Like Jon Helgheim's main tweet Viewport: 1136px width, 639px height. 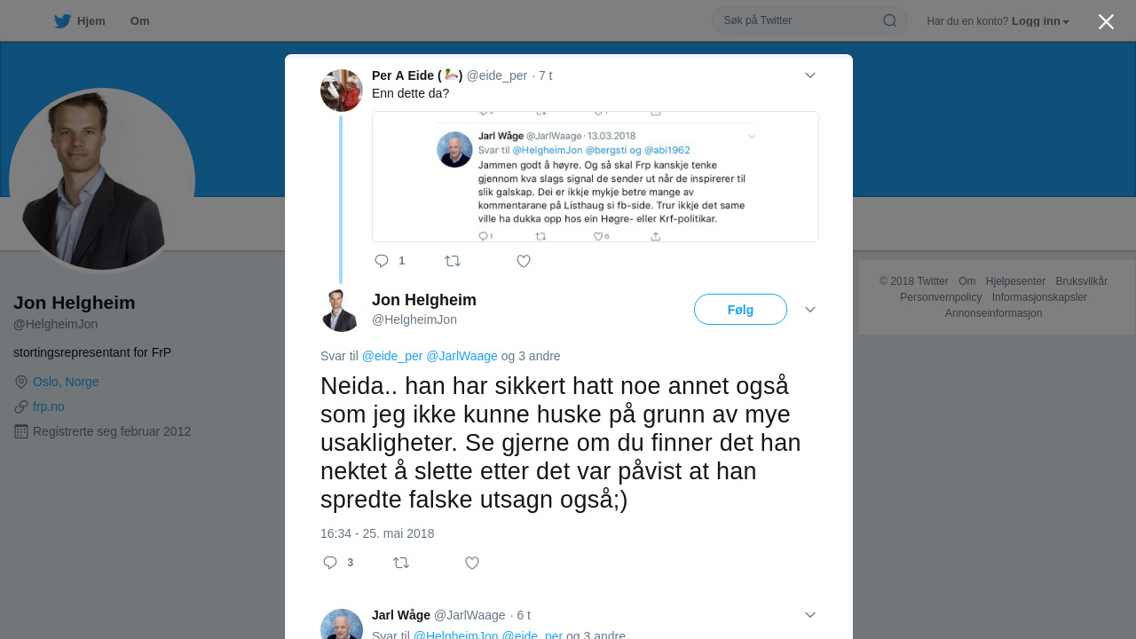coord(472,563)
